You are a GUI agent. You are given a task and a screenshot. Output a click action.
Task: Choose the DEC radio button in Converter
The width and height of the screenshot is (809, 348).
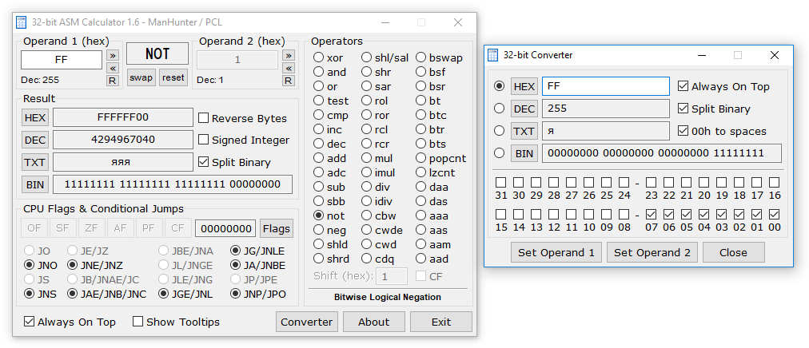tap(500, 109)
